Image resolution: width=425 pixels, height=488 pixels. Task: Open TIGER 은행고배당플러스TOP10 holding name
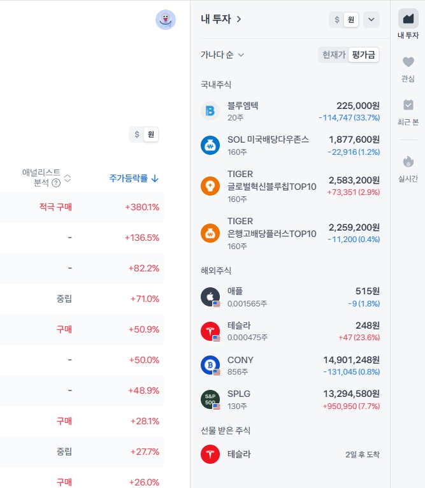click(x=272, y=227)
